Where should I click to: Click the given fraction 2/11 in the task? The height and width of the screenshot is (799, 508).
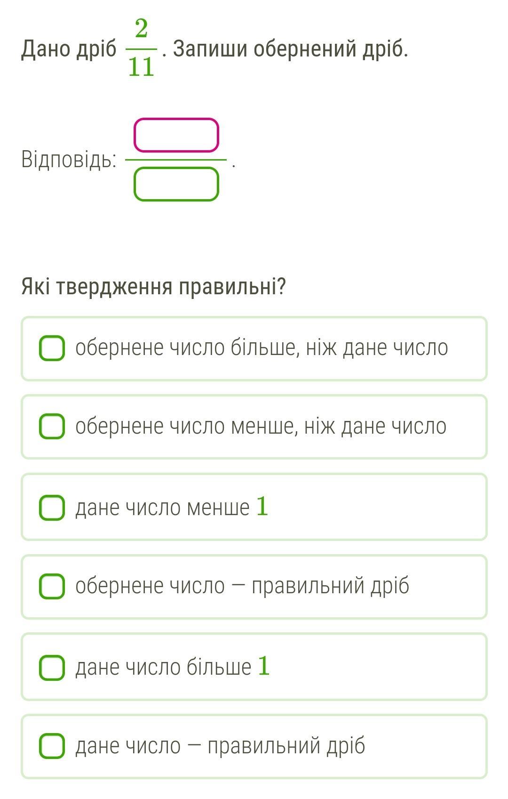(141, 48)
